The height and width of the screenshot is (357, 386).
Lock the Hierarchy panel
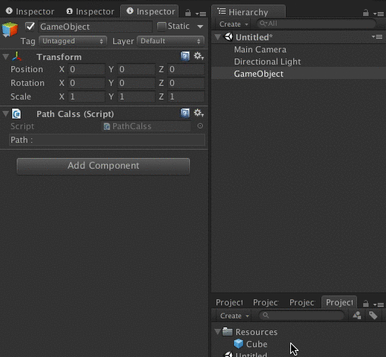365,13
